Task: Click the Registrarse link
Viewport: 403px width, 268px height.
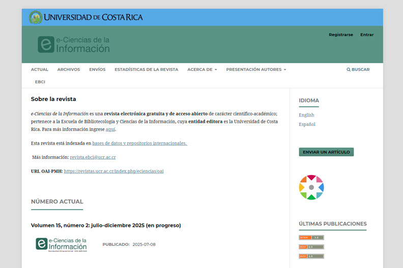Action: tap(340, 35)
